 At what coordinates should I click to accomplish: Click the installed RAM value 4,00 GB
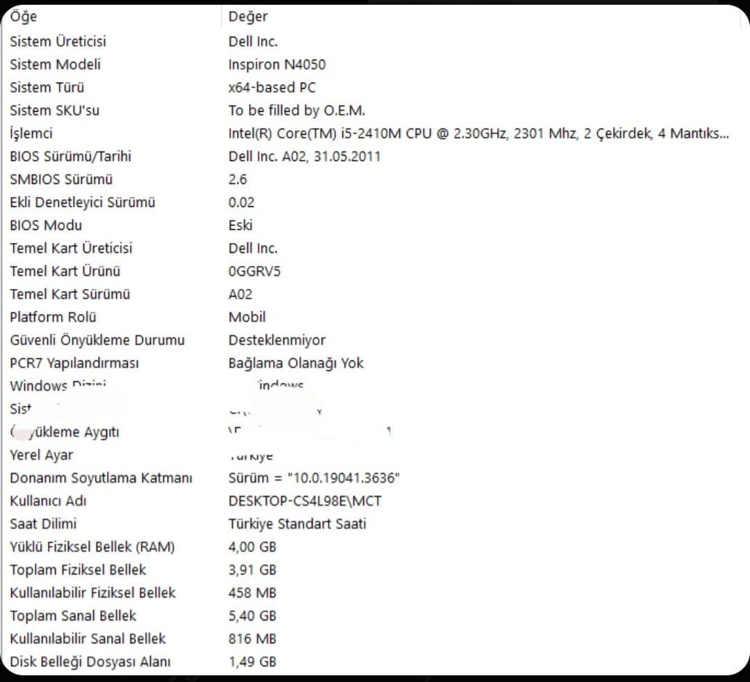[252, 547]
